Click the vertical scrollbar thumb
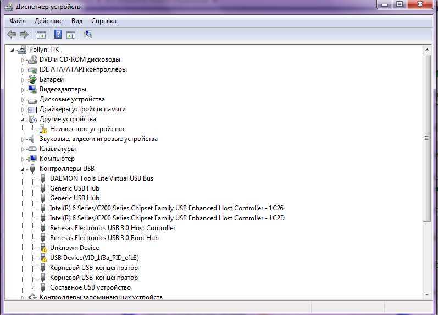Screen dimensions: 438x315 click(427, 138)
